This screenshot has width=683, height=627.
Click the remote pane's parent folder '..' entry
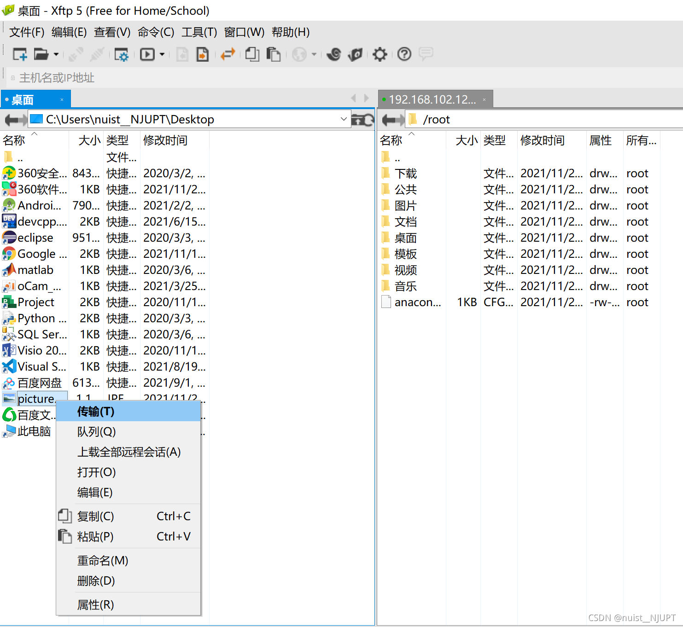391,157
